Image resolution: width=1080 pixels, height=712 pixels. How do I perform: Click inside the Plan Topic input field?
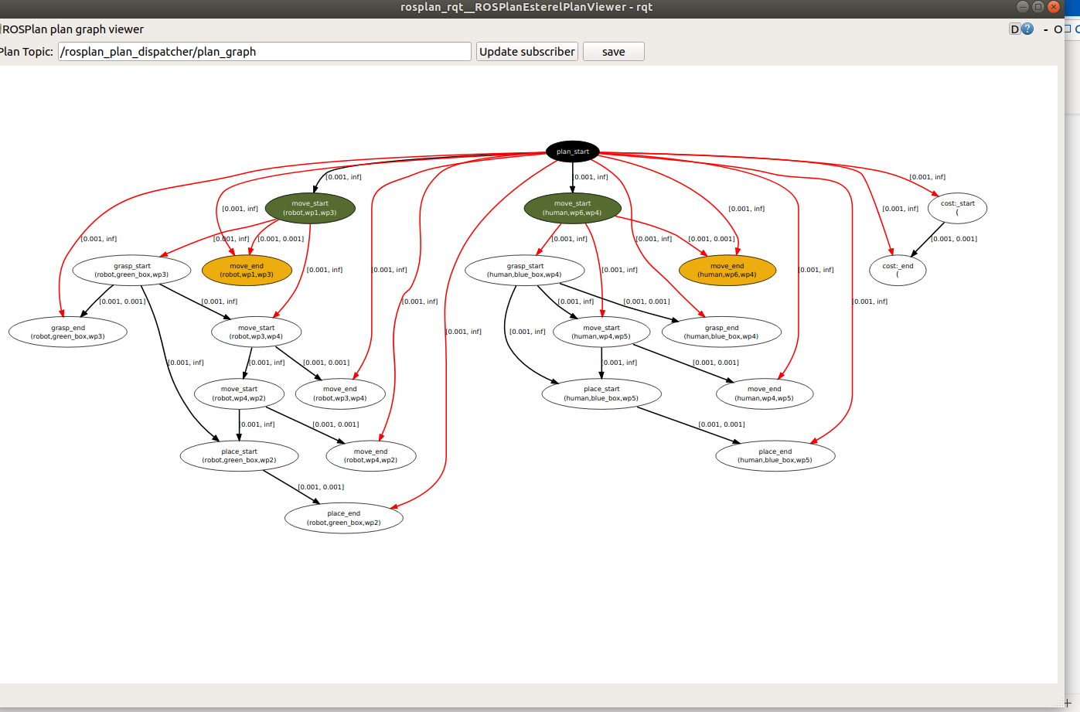(263, 51)
